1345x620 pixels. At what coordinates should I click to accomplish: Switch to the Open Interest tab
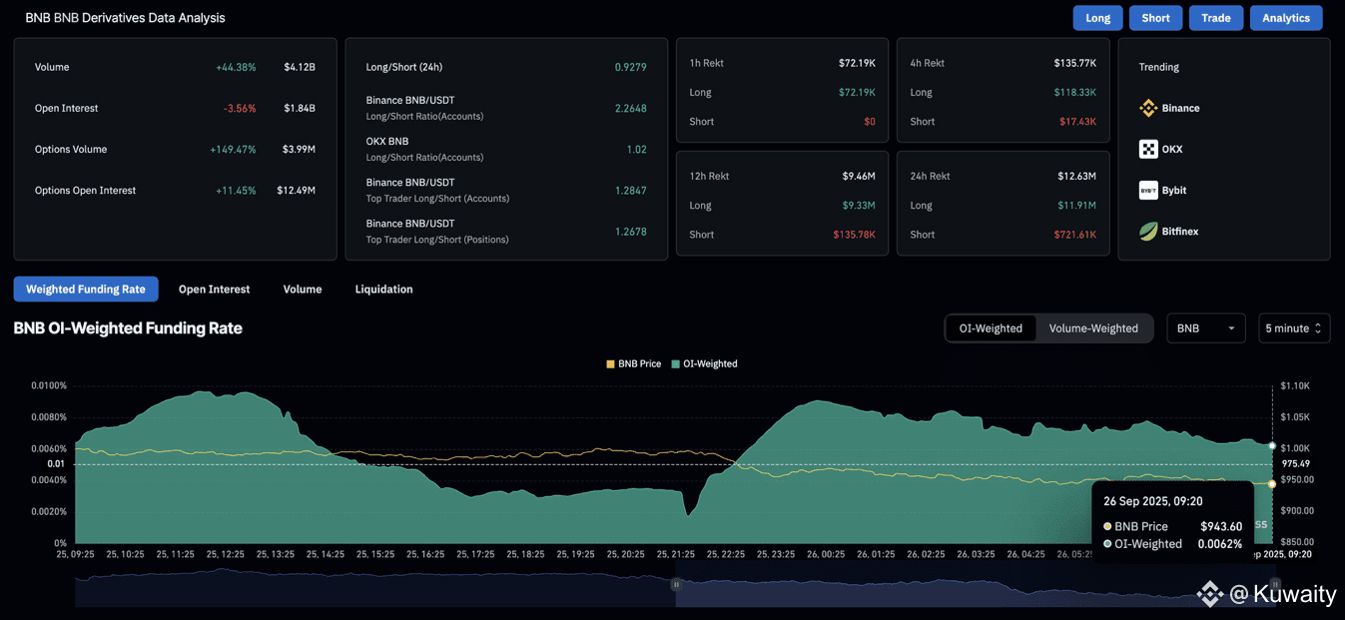(x=214, y=290)
